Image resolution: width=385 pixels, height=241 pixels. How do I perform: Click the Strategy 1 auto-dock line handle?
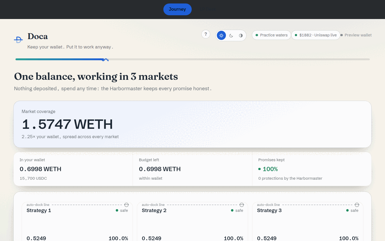pyautogui.click(x=126, y=205)
